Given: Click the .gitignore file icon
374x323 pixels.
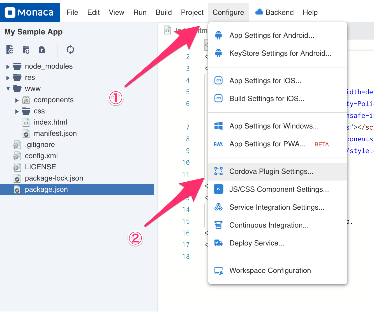Looking at the screenshot, I should [x=17, y=145].
